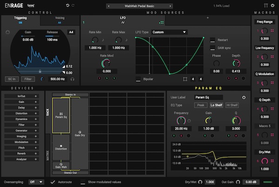Switch to the MATRIX view tab

47,155
